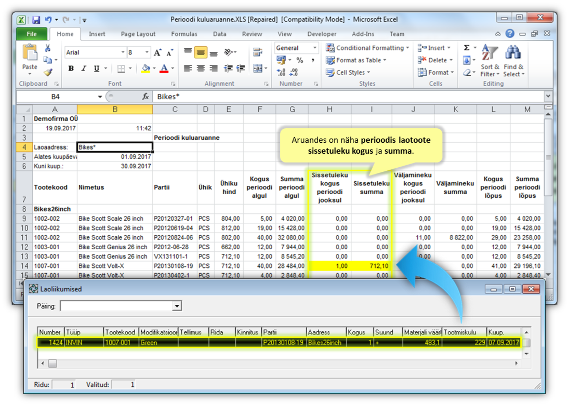Click the Comma Style icon

(312, 60)
